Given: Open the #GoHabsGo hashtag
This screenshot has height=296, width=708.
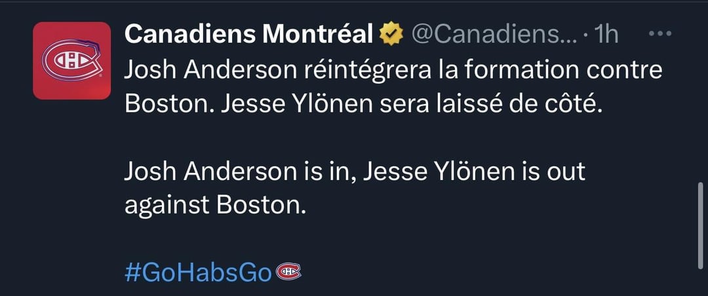Looking at the screenshot, I should click(197, 272).
